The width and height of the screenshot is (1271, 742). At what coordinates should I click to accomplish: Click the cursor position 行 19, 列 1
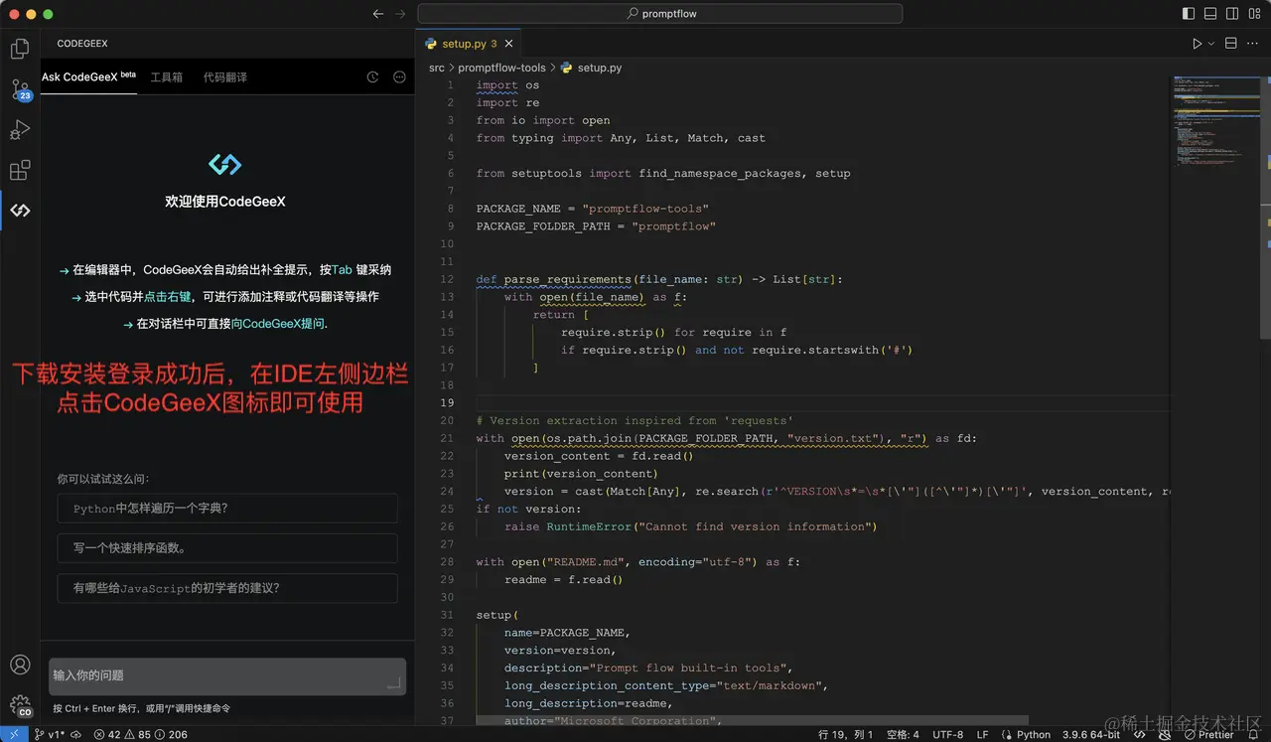pyautogui.click(x=846, y=734)
